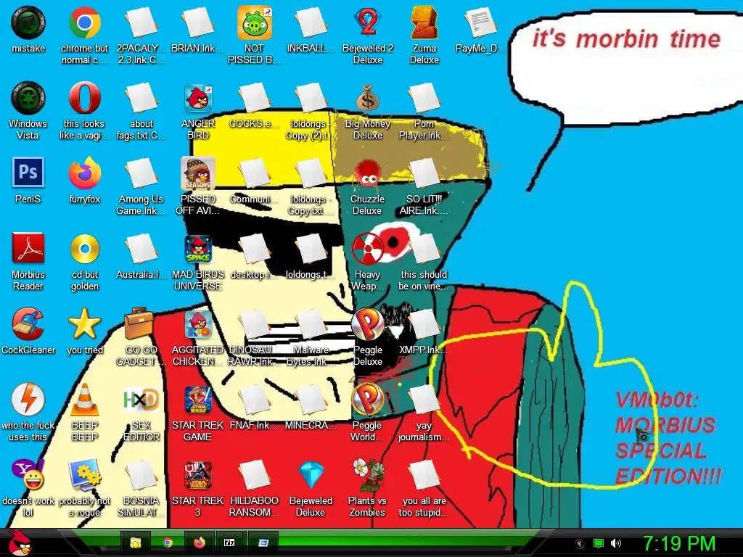Open the BEEP BEEP VLC cone icon
The image size is (743, 557).
coord(84,400)
